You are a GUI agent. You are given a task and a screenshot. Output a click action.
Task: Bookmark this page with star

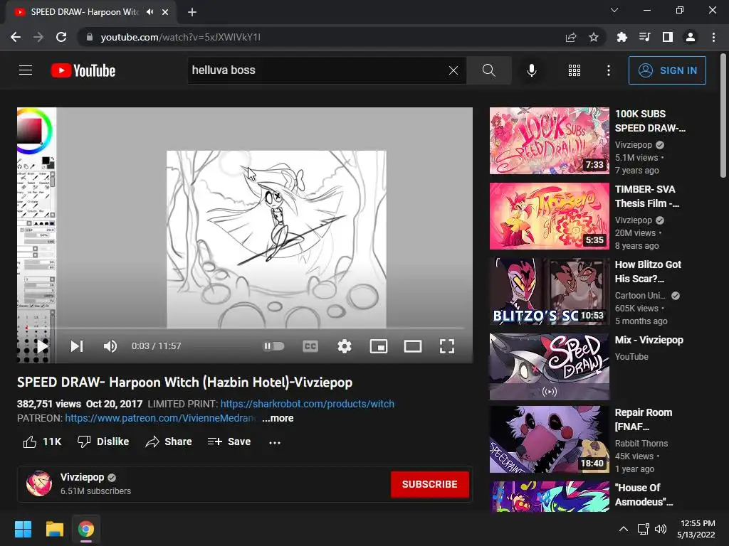tap(594, 37)
